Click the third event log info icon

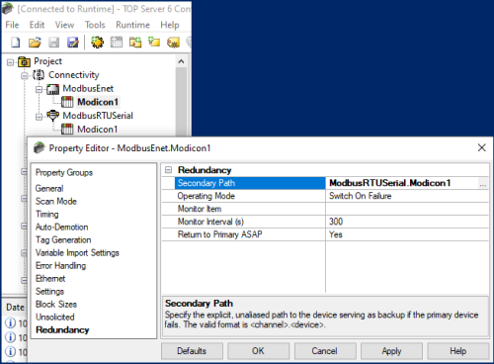pos(10,351)
